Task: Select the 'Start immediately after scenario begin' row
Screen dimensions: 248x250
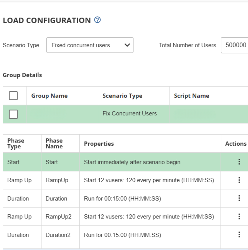Action: pyautogui.click(x=132, y=162)
